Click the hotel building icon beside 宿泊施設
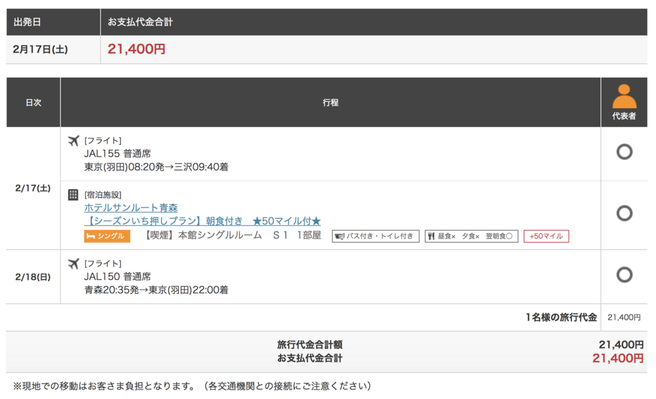 [x=73, y=195]
